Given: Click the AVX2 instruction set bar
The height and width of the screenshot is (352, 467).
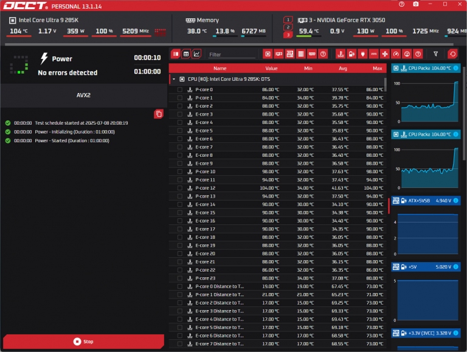Looking at the screenshot, I should pyautogui.click(x=83, y=95).
